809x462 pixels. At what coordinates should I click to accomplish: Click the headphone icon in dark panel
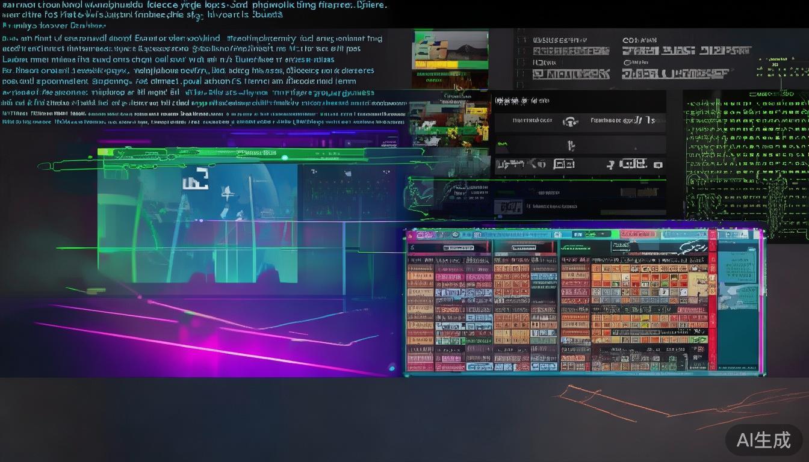[569, 122]
